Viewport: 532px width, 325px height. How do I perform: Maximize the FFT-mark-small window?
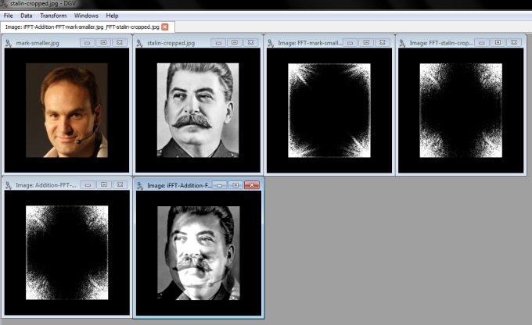pyautogui.click(x=366, y=42)
